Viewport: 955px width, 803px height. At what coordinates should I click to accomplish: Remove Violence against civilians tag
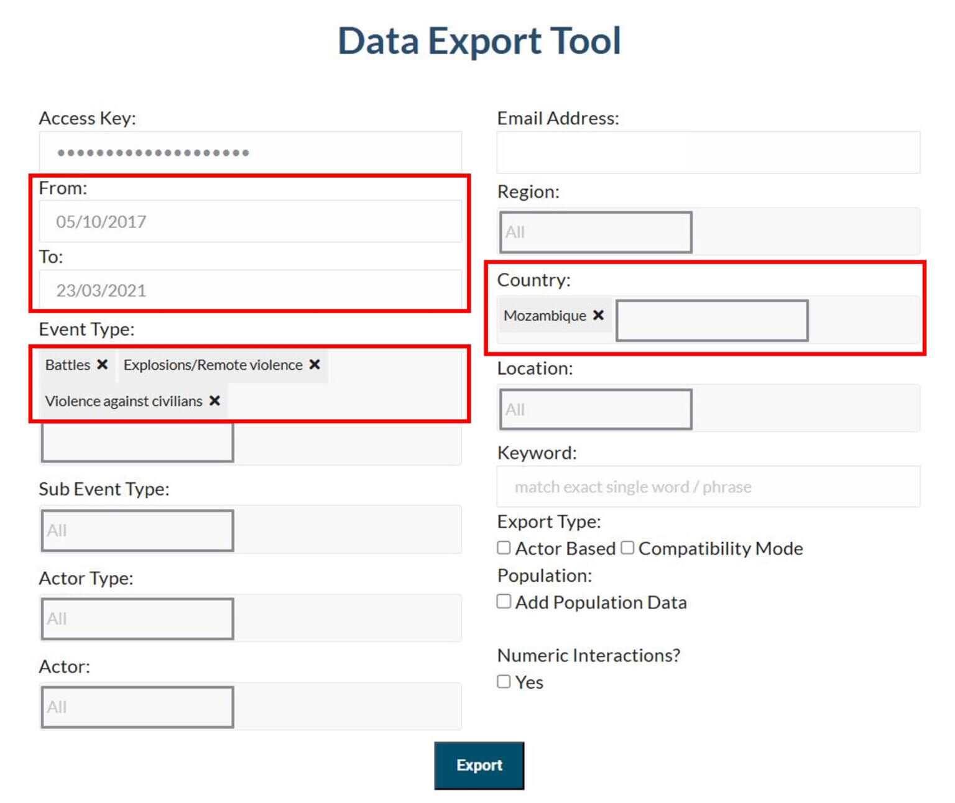[x=215, y=401]
